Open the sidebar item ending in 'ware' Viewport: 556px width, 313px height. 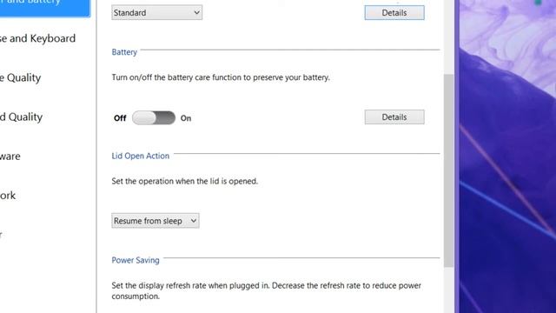10,156
